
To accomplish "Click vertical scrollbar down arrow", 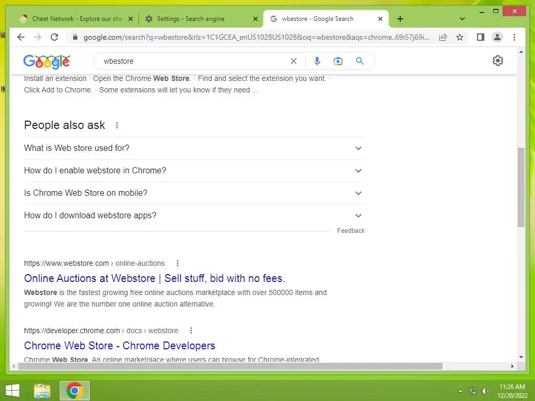I will [x=521, y=357].
